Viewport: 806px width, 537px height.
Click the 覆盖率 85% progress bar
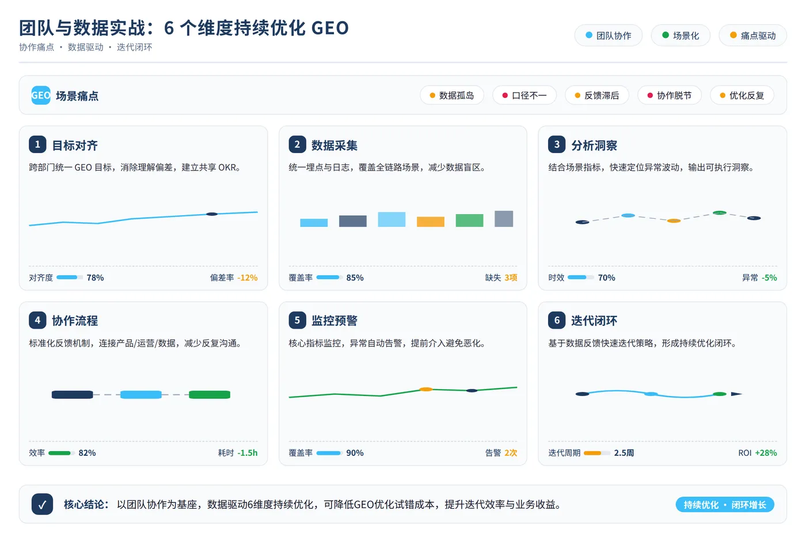click(328, 277)
